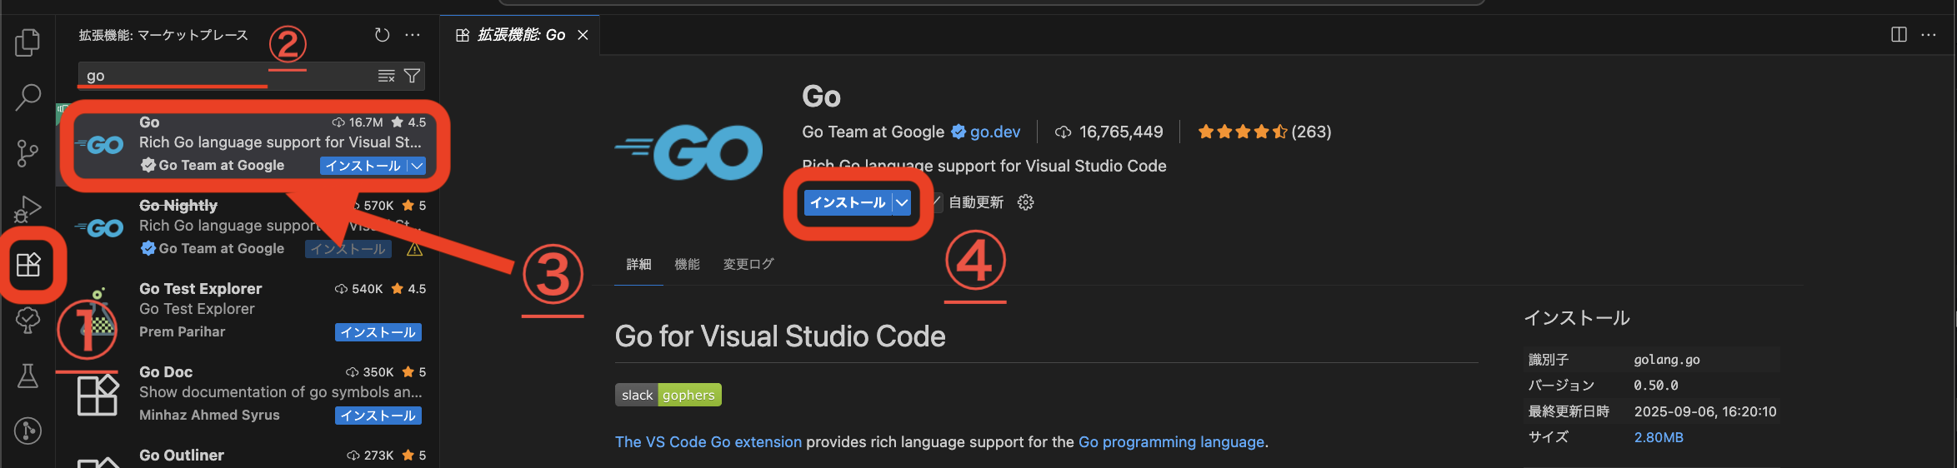
Task: Refresh the extensions marketplace list
Action: [382, 35]
